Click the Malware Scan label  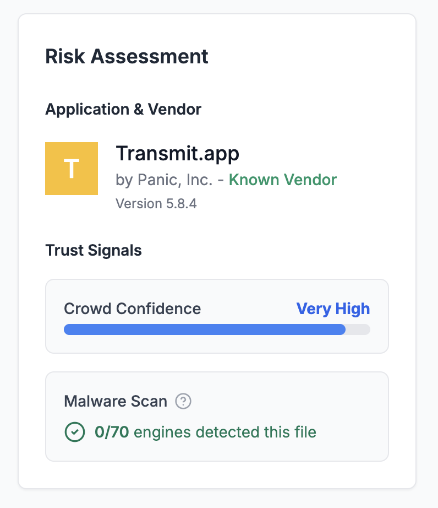(116, 401)
